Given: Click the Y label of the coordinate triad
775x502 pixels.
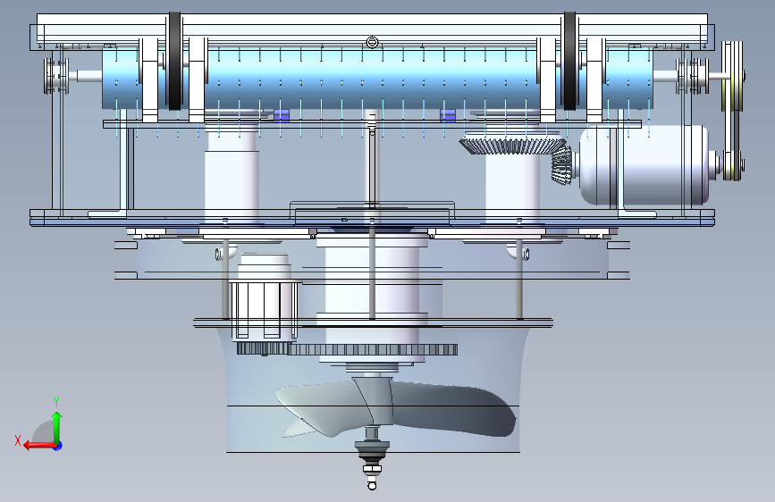Looking at the screenshot, I should coord(55,401).
